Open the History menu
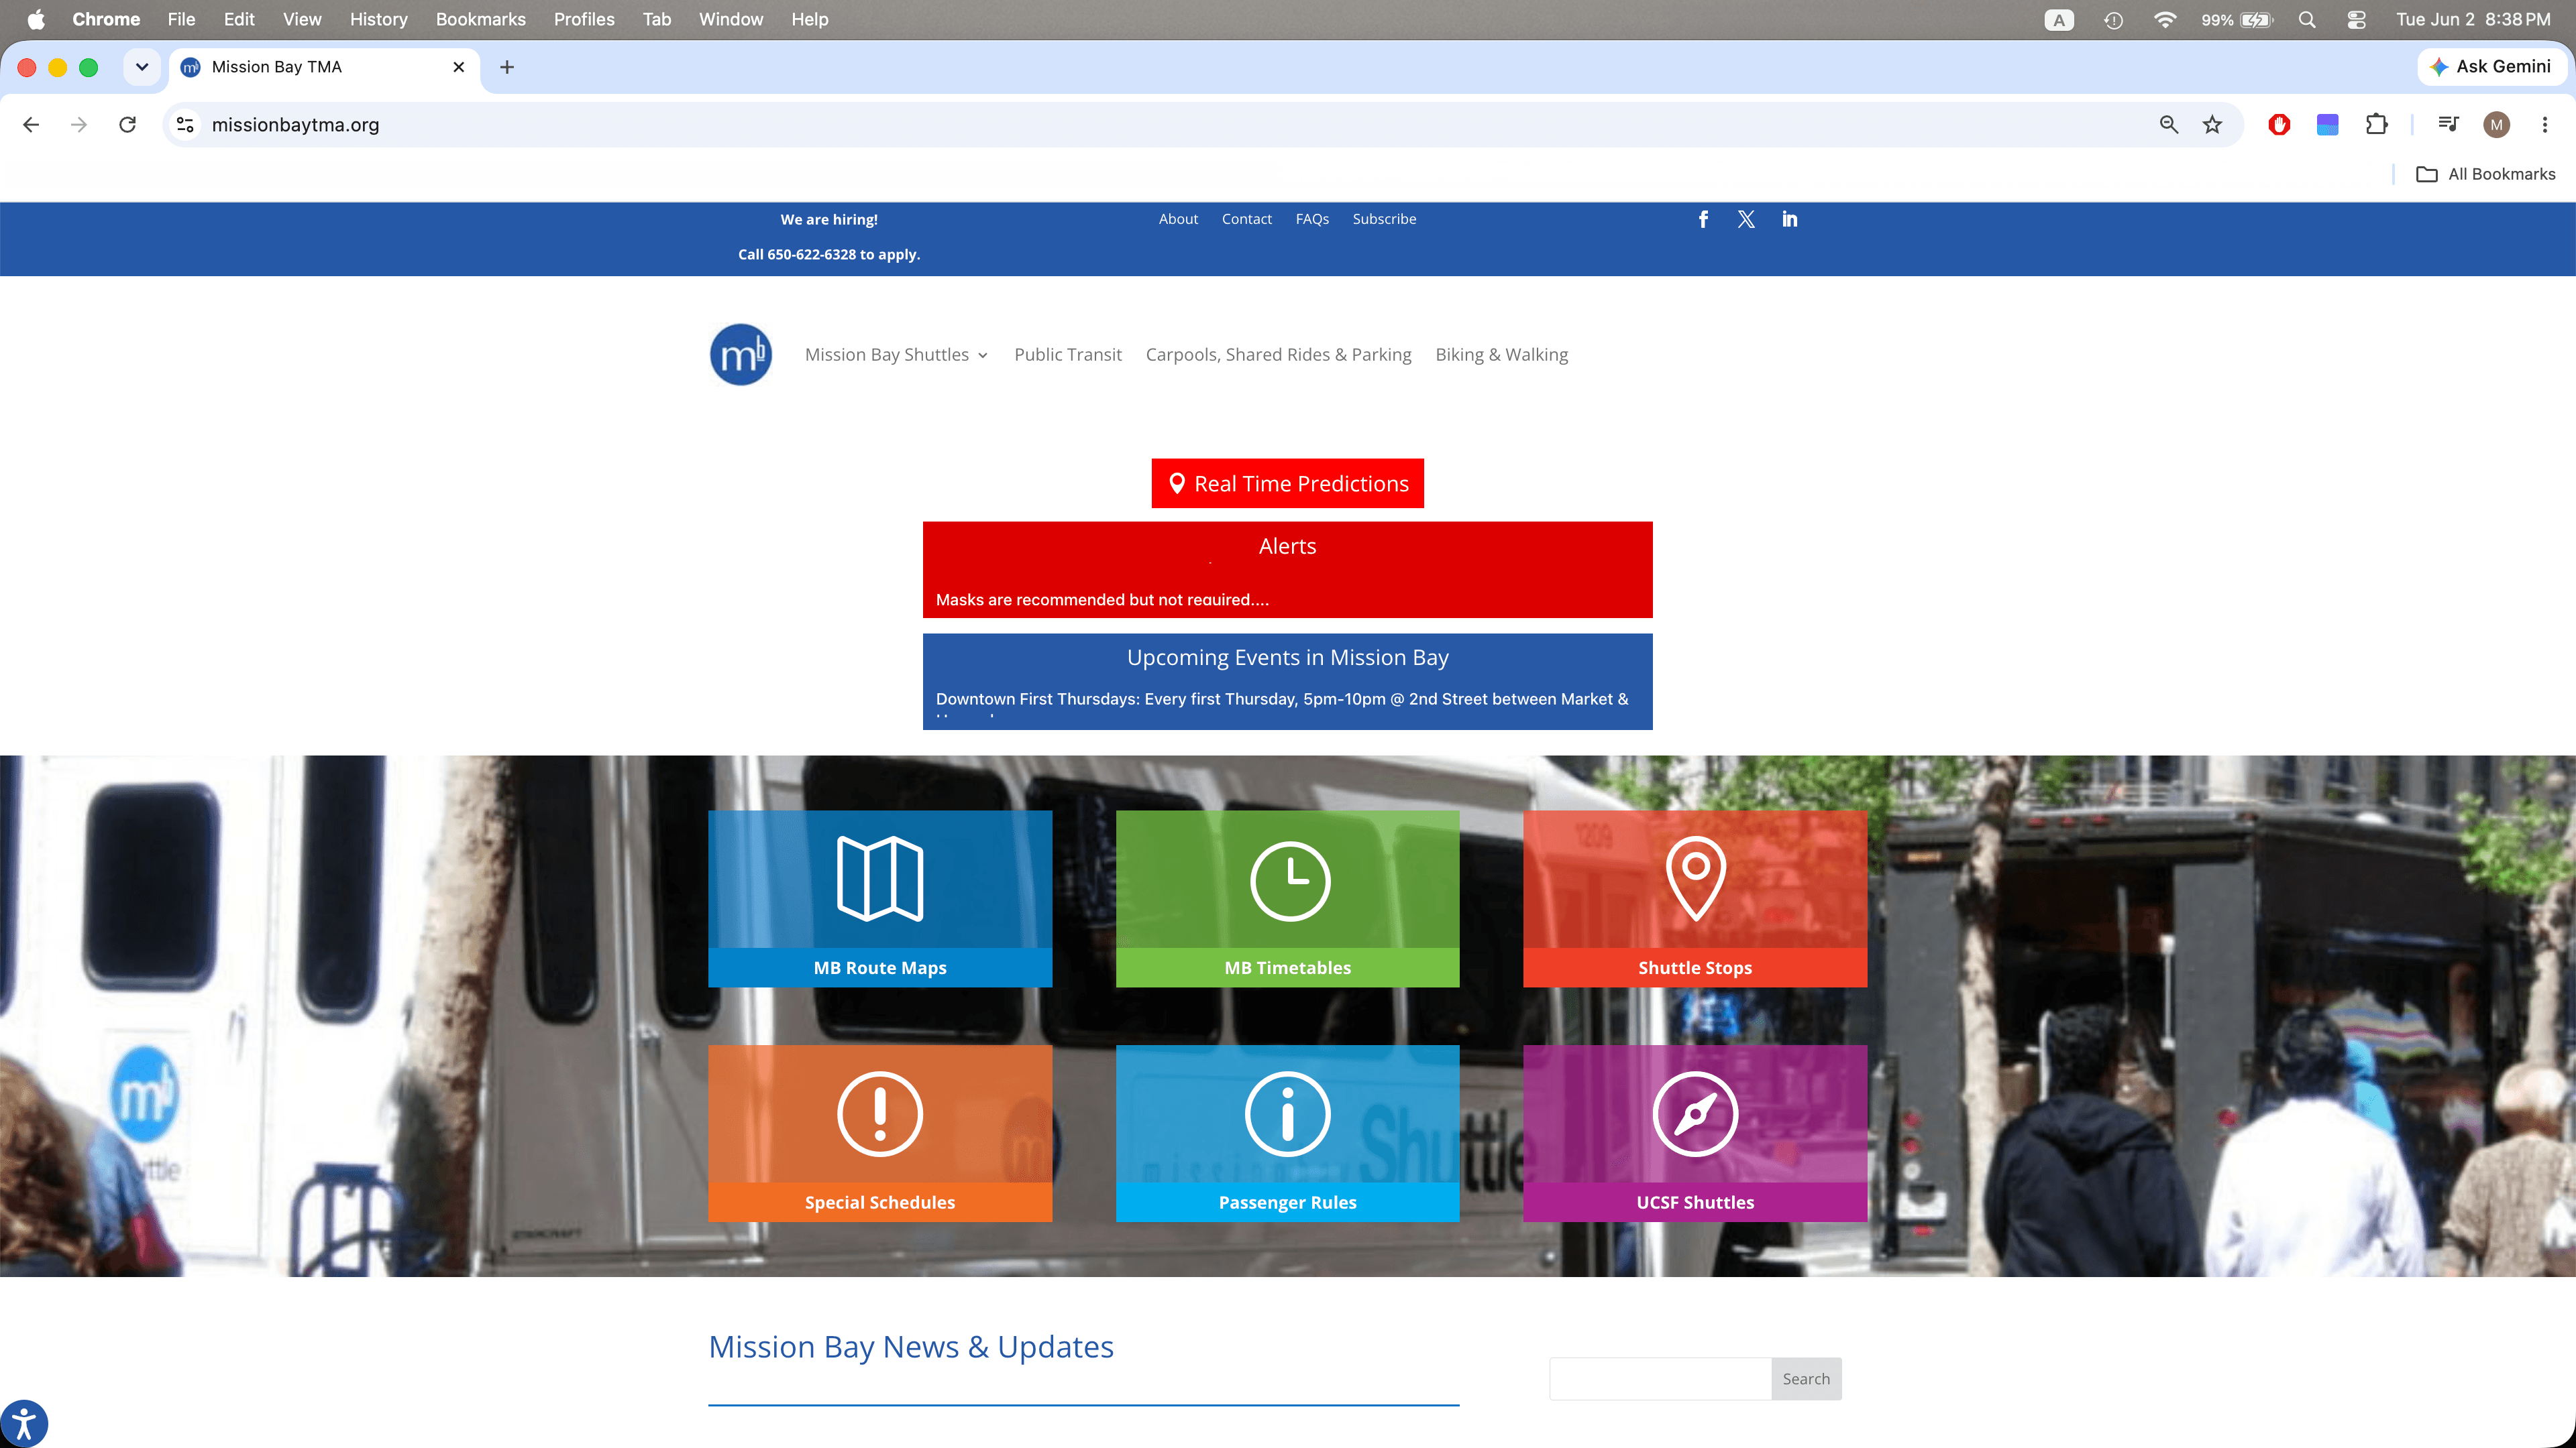The height and width of the screenshot is (1448, 2576). [x=378, y=19]
